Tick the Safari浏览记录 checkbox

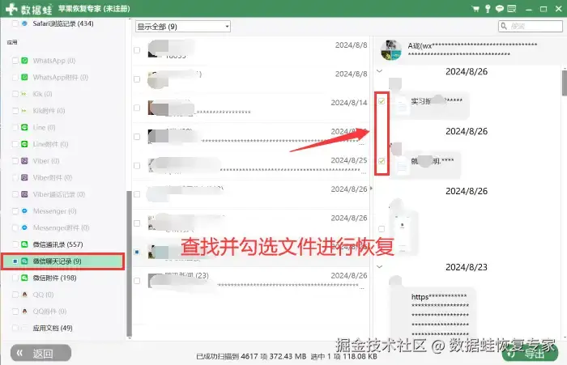pyautogui.click(x=15, y=23)
